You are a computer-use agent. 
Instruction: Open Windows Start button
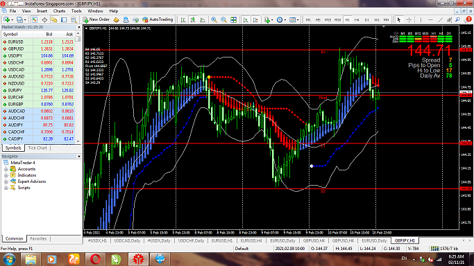(x=10, y=259)
